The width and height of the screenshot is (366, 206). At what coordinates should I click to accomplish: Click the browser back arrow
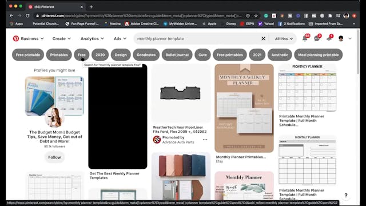pos(11,15)
